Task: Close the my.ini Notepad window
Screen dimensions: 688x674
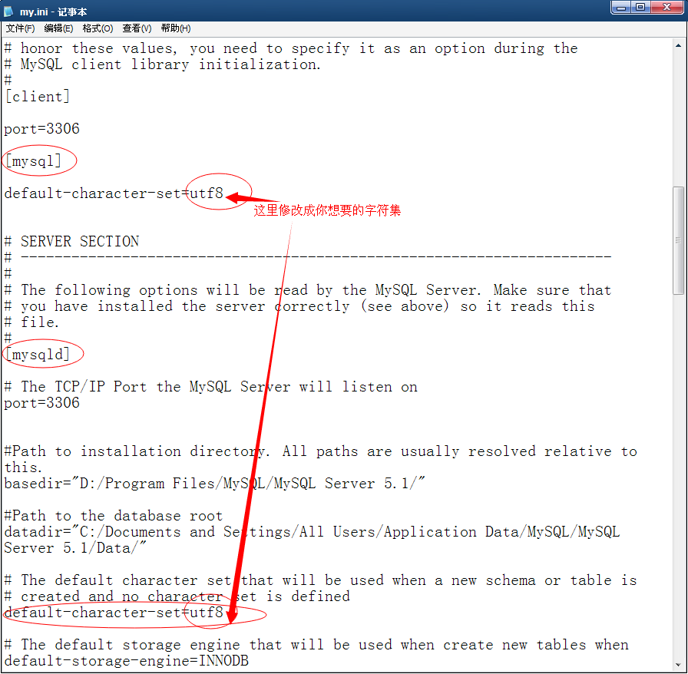Action: coord(667,7)
